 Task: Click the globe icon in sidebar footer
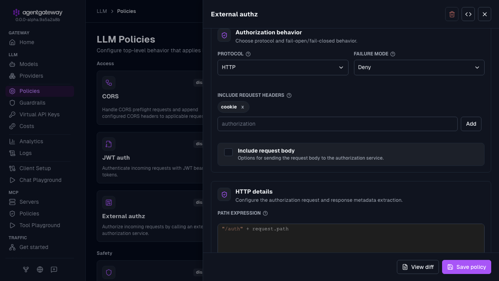(40, 269)
